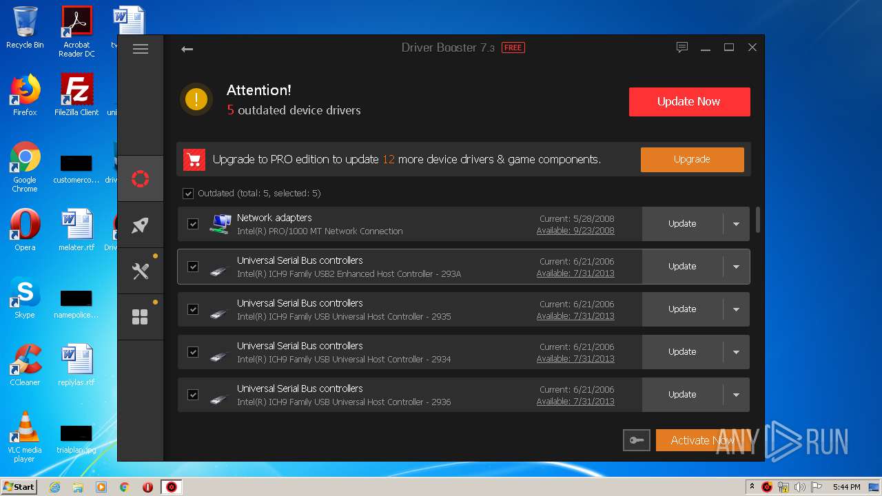882x496 pixels.
Task: Click the shopping cart icon in upgrade banner
Action: (194, 160)
